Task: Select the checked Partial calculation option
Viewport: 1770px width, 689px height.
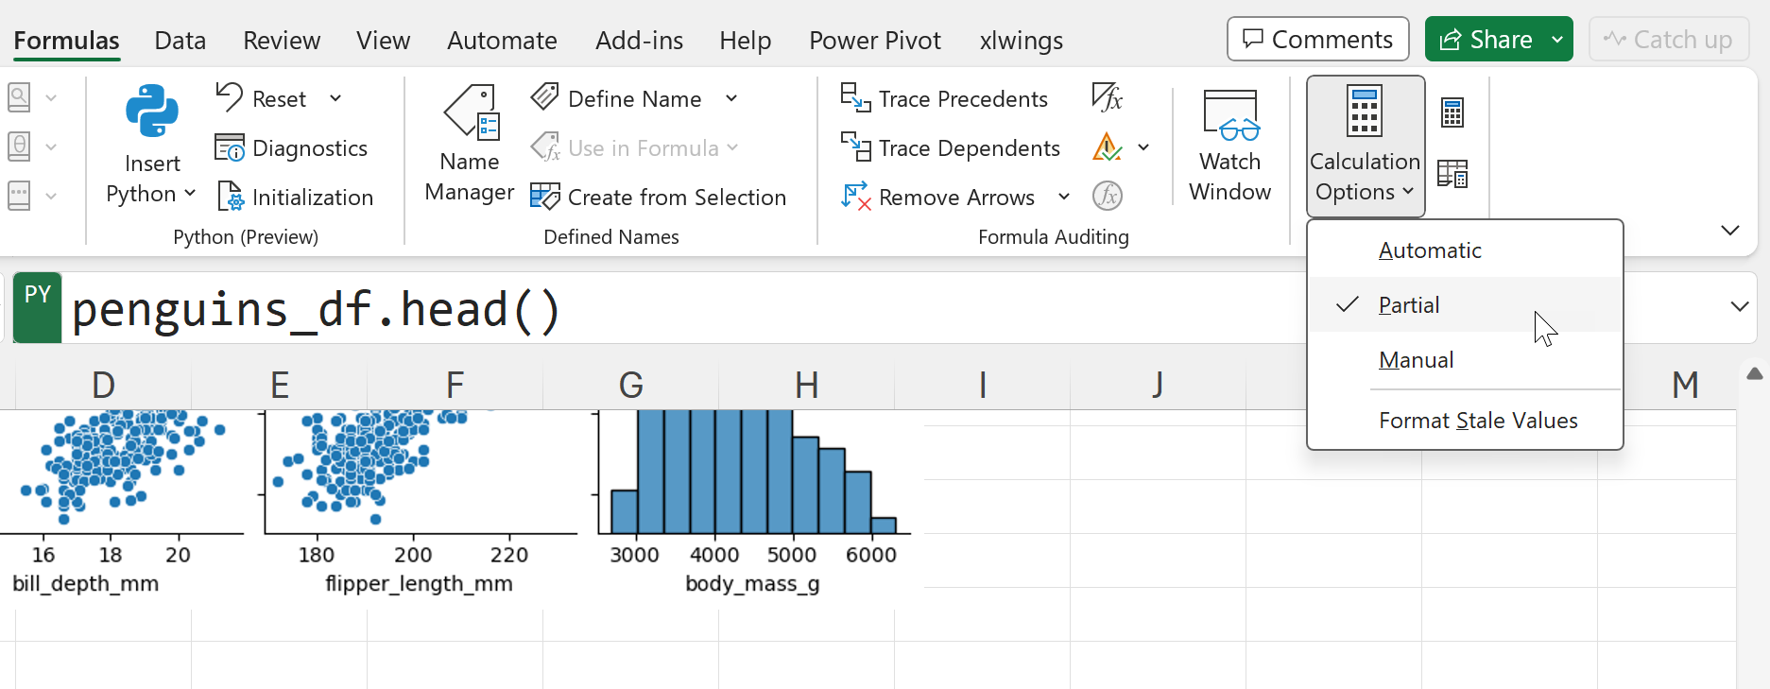Action: 1408,305
